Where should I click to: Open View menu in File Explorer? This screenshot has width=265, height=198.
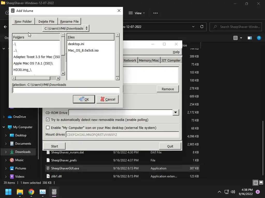[137, 13]
